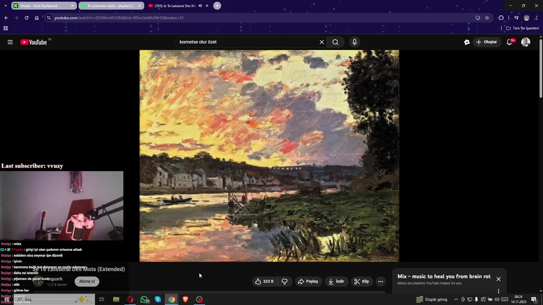Click the install/cast icon in address bar

[478, 18]
